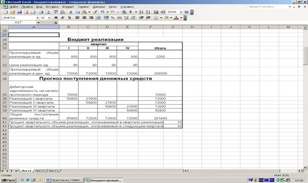Copy the selection with the Copy icon
Viewport: 308px width, 183px height.
click(78, 12)
